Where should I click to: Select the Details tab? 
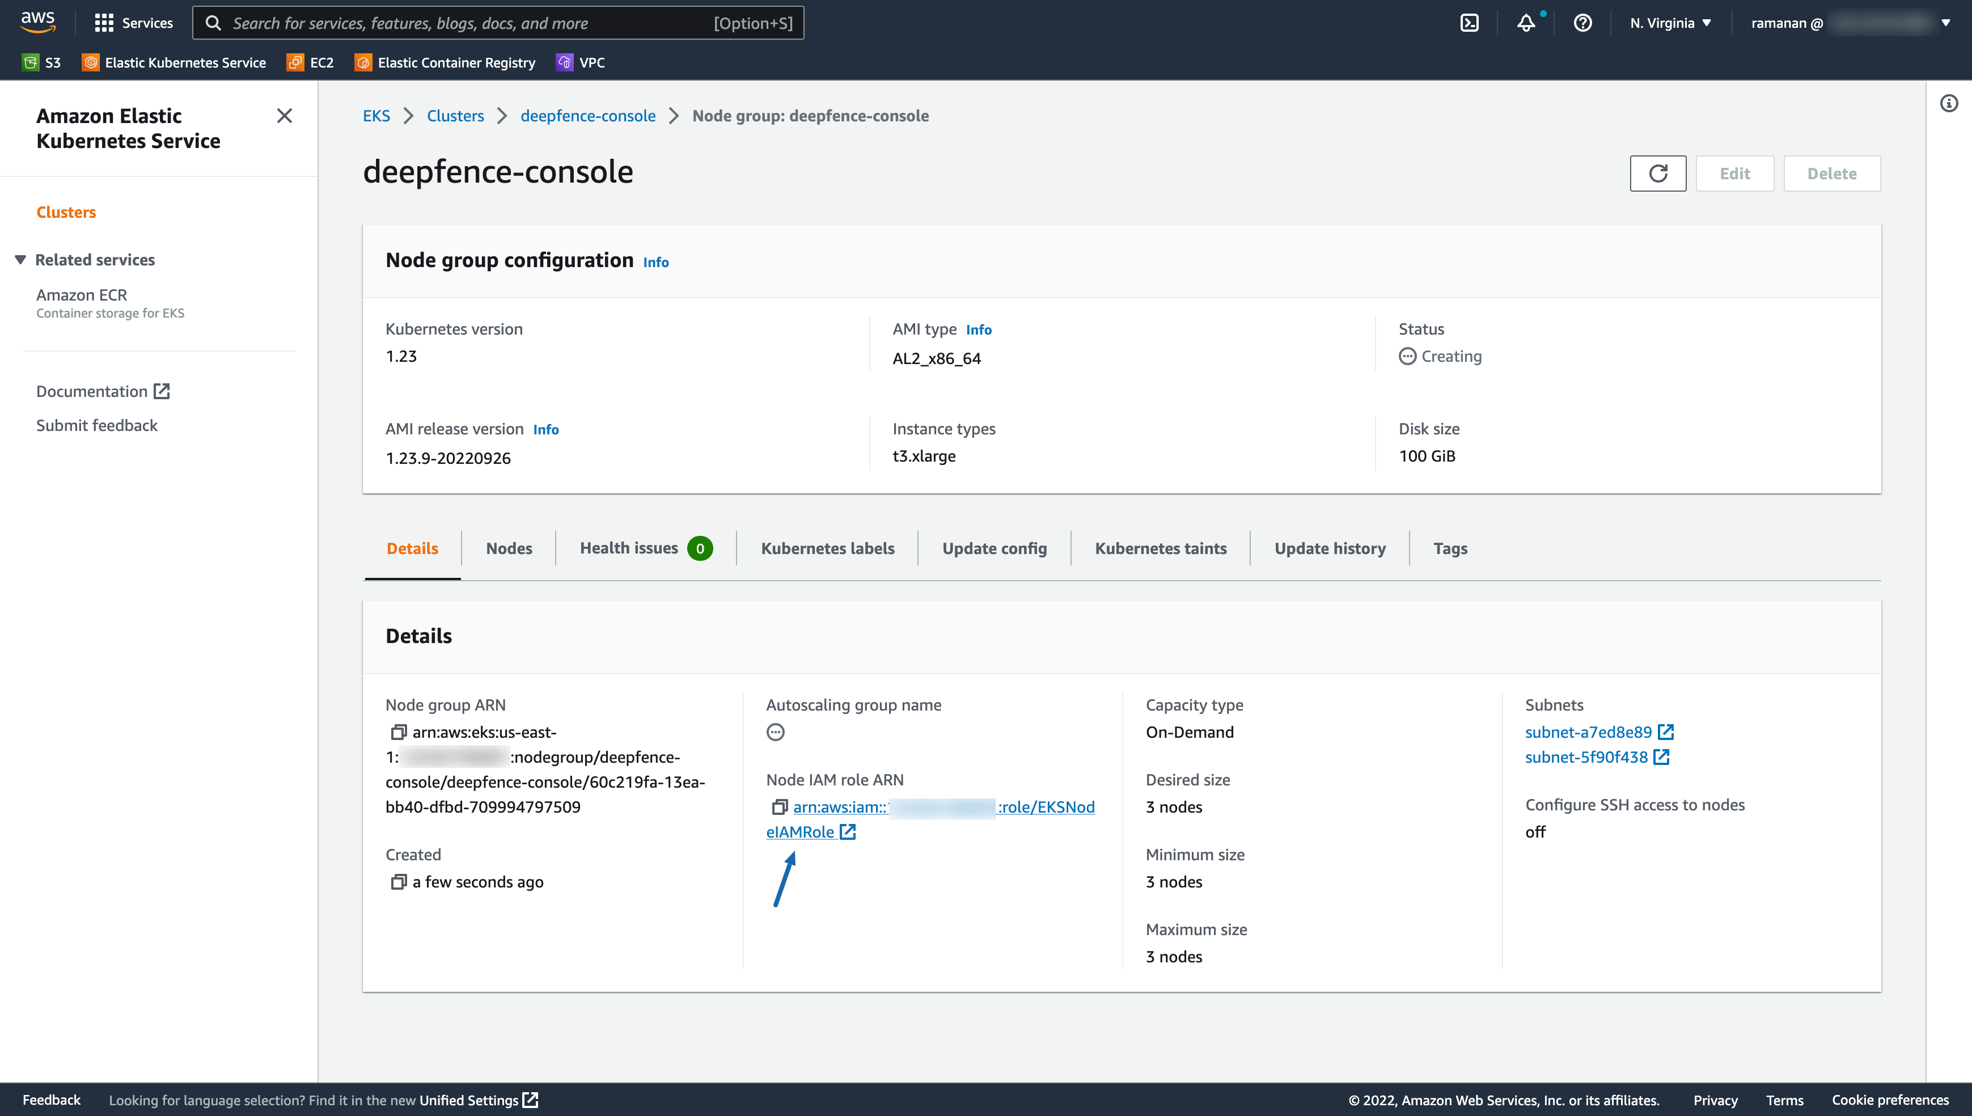pyautogui.click(x=412, y=549)
